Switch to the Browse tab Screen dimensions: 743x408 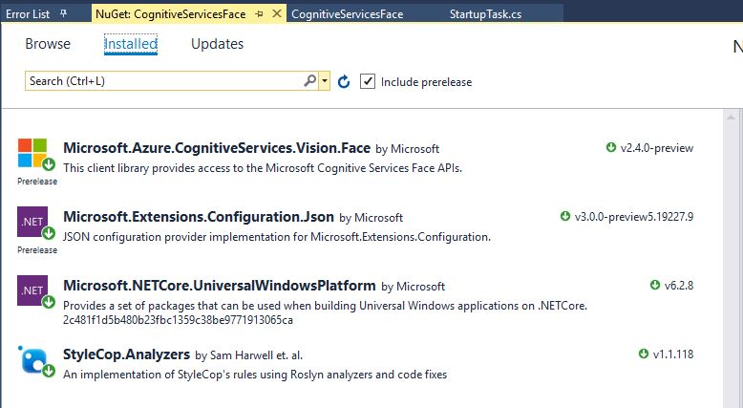(48, 44)
